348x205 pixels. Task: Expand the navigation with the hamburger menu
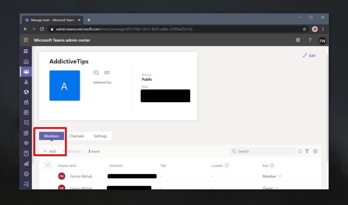pyautogui.click(x=26, y=51)
